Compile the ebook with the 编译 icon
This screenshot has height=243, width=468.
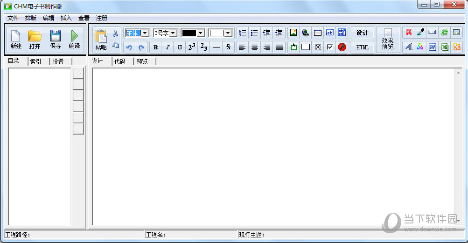point(74,39)
